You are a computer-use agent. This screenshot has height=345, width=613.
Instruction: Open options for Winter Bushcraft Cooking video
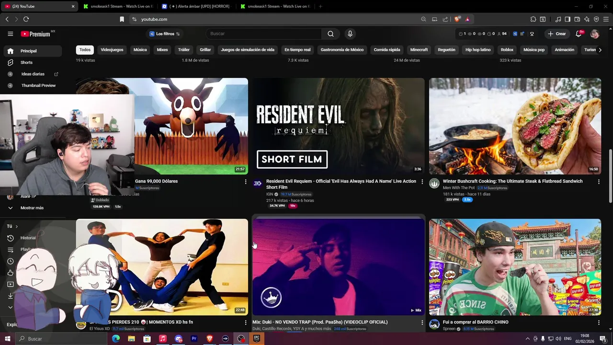tap(599, 182)
